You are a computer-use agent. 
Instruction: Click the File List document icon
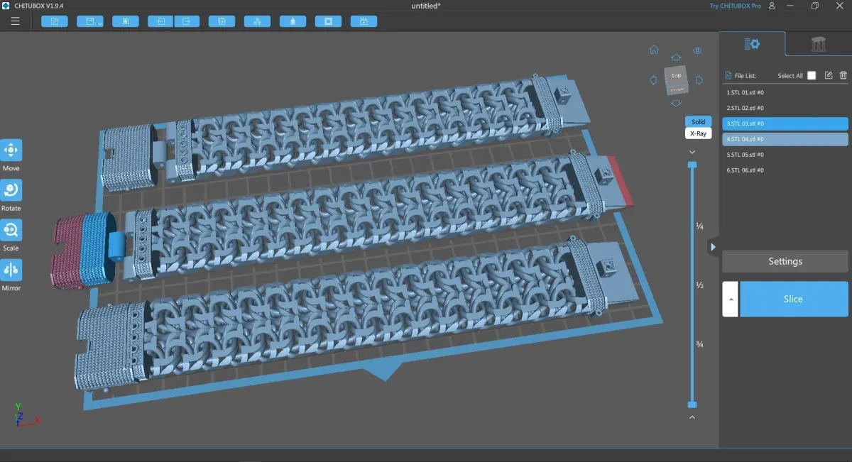(x=728, y=75)
